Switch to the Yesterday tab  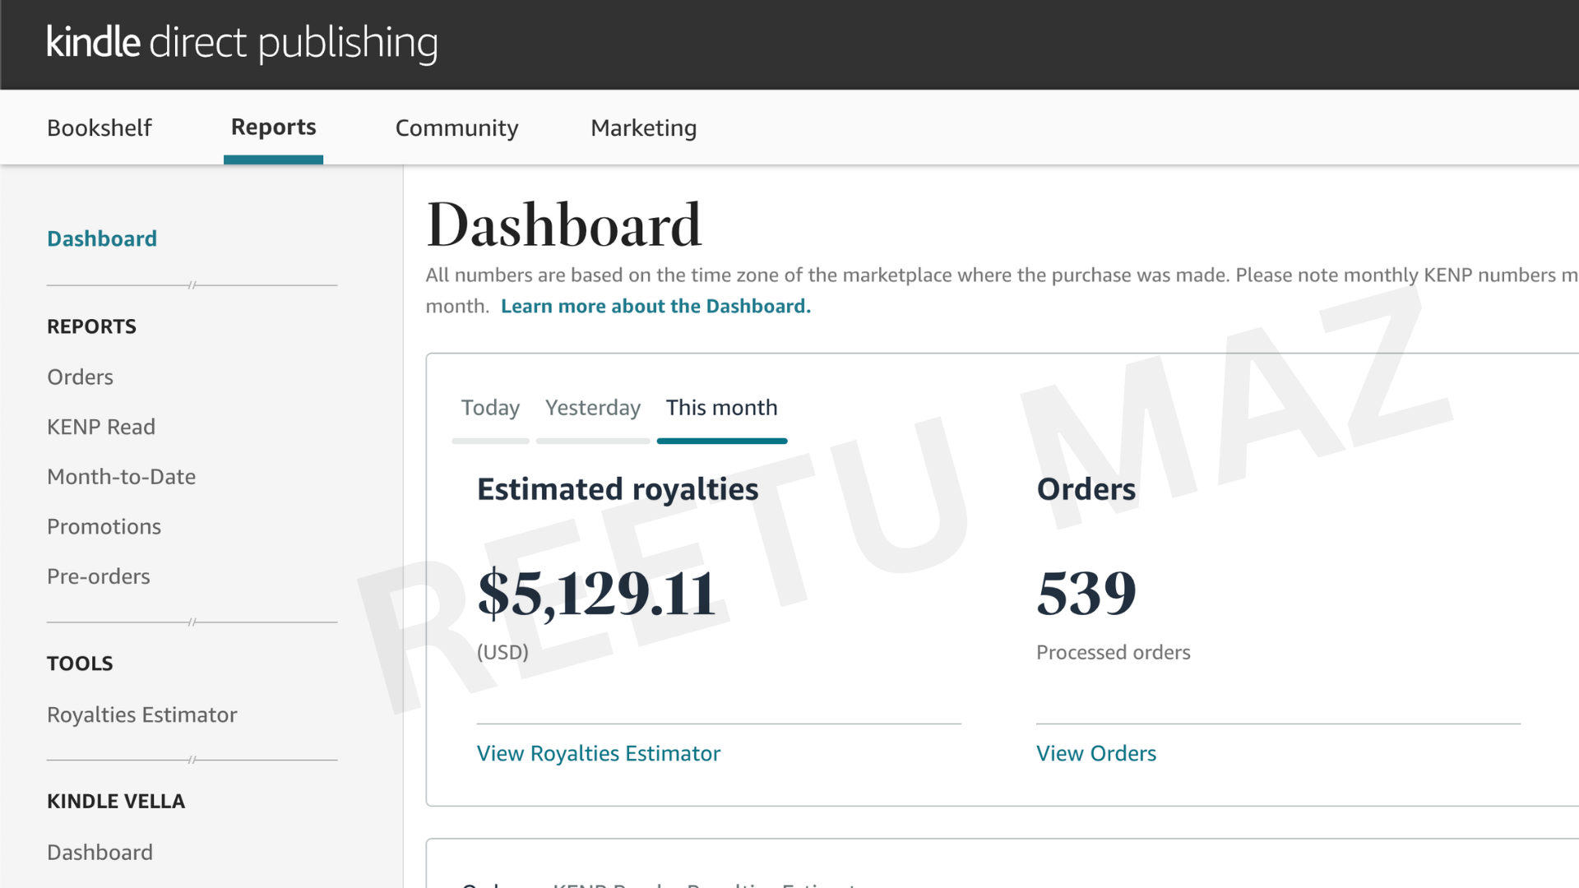(x=592, y=408)
